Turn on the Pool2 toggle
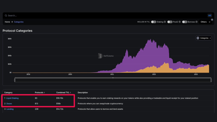This screenshot has width=217, height=122. point(170,22)
